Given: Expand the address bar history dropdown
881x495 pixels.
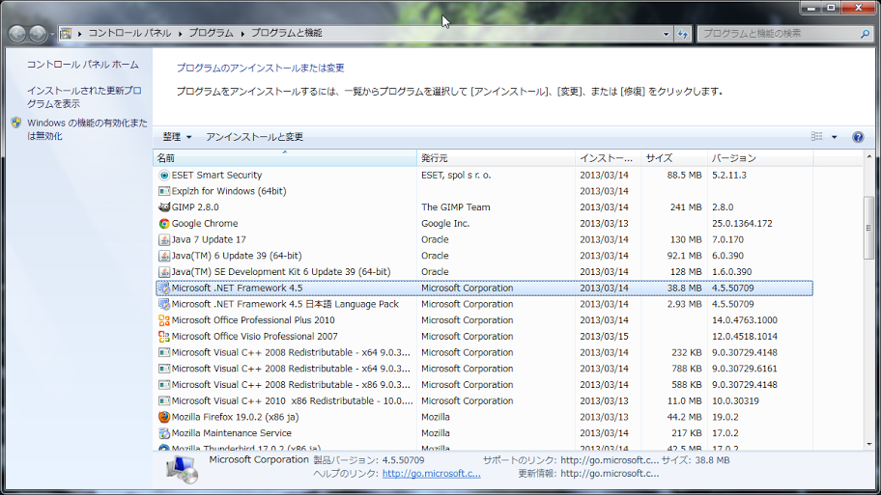Looking at the screenshot, I should pyautogui.click(x=667, y=34).
